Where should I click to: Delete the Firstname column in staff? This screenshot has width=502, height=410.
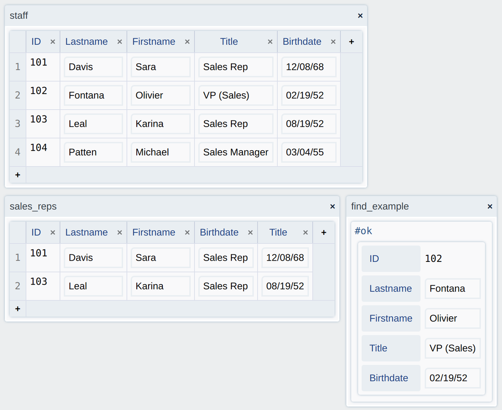tap(187, 41)
